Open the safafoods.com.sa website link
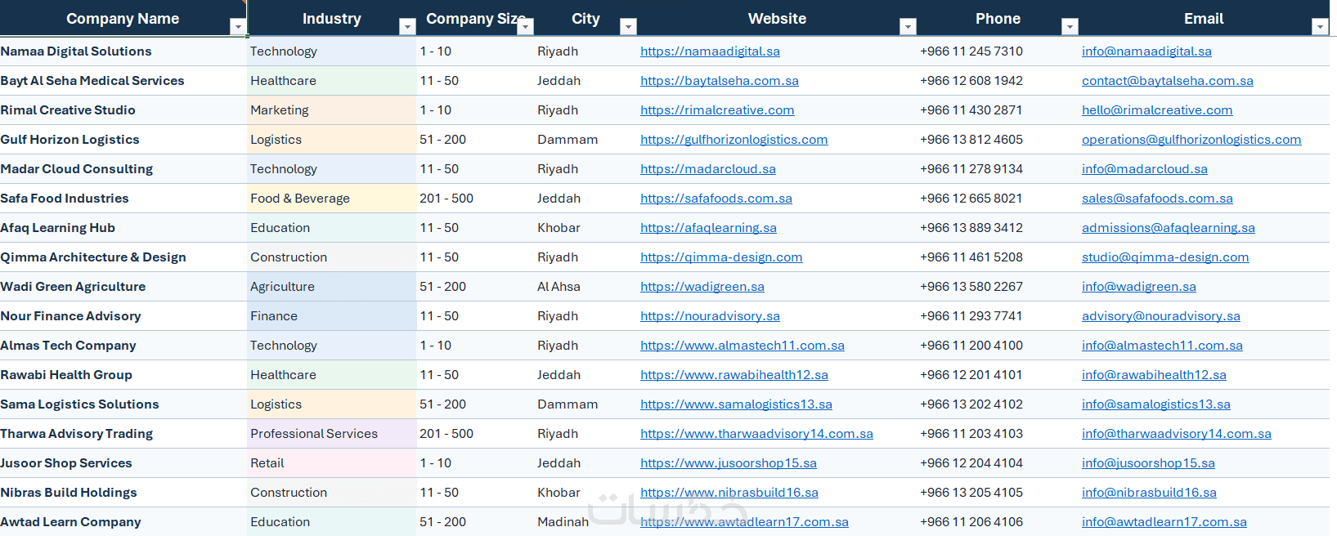The width and height of the screenshot is (1337, 536). click(716, 199)
